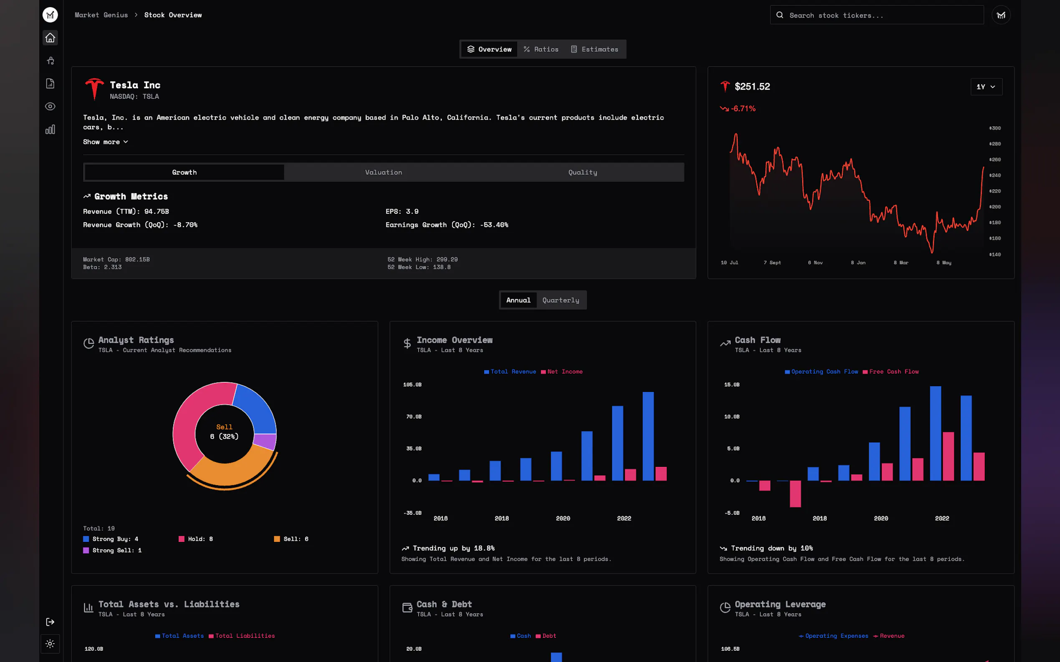Click the profile avatar at top right
The height and width of the screenshot is (662, 1060).
[x=1001, y=15]
